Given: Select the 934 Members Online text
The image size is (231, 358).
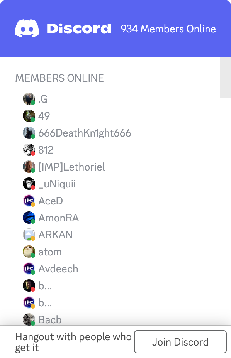Looking at the screenshot, I should tap(168, 29).
